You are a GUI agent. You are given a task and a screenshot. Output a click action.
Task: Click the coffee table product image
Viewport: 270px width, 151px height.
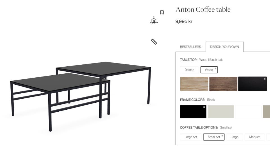(x=81, y=96)
